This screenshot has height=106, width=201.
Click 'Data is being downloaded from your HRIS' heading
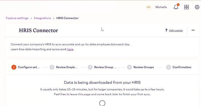[x=102, y=83]
